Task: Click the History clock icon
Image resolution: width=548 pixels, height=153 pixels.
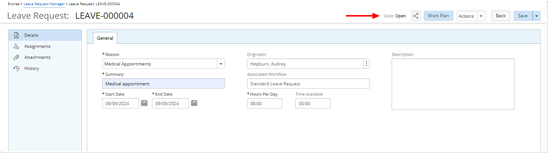Action: 16,68
